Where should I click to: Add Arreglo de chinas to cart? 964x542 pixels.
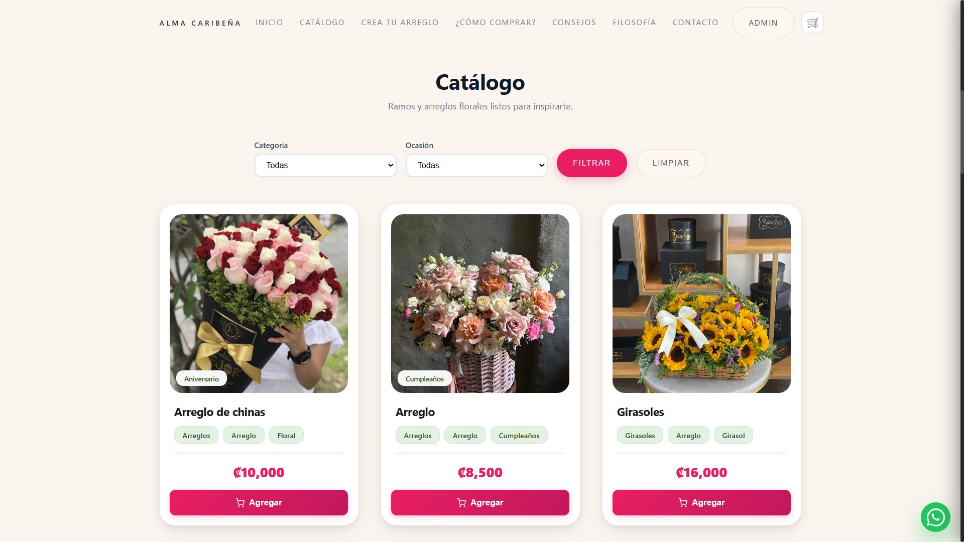[x=259, y=502]
